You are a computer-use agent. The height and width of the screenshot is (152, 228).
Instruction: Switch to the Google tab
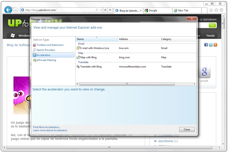(x=157, y=11)
